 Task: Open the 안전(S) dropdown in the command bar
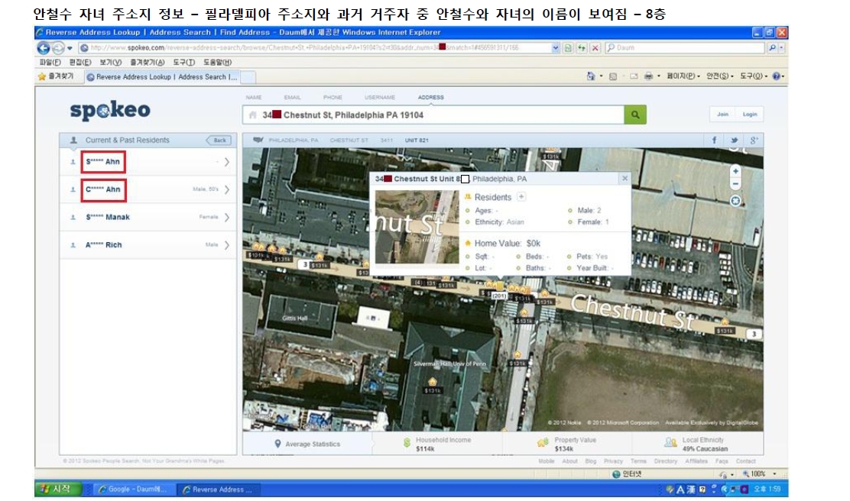[720, 76]
